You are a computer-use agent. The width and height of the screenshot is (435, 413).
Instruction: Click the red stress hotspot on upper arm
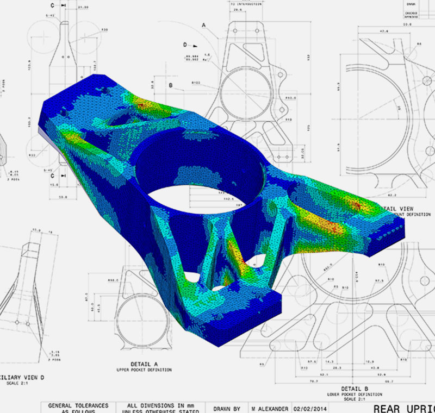141,103
